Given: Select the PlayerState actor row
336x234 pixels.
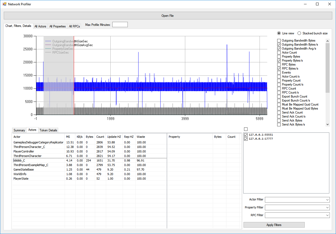Looking at the screenshot, I should [89, 179].
